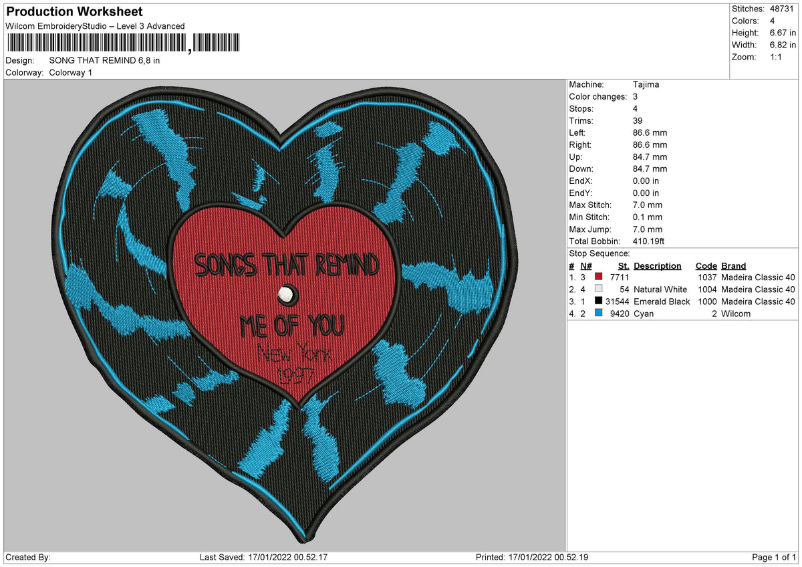Click the 'Page 1 of 1' indicator
802x567 pixels.
click(774, 557)
